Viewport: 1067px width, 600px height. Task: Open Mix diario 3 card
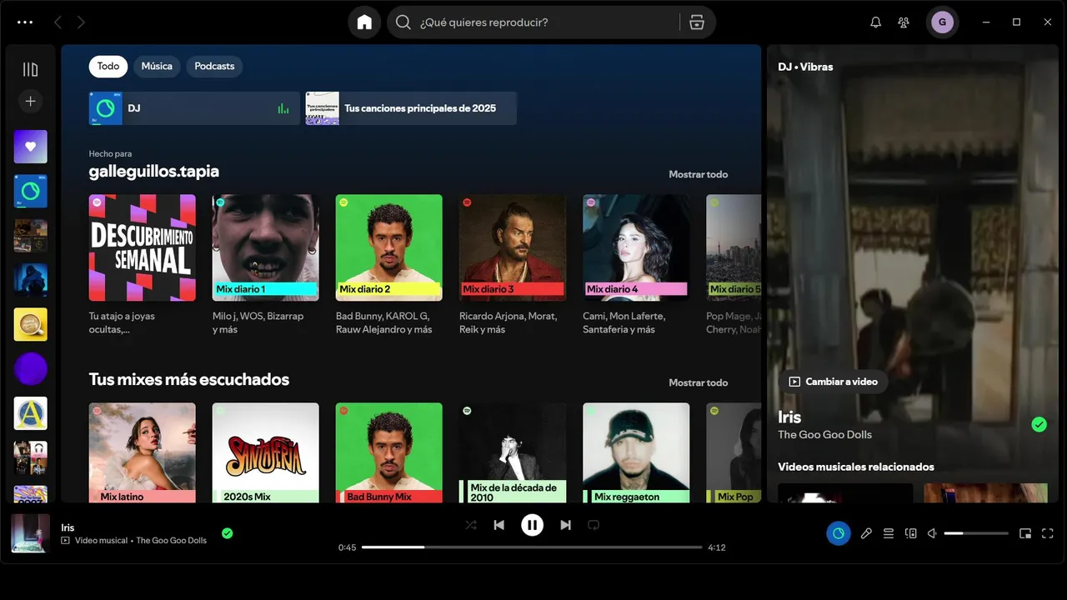(513, 264)
